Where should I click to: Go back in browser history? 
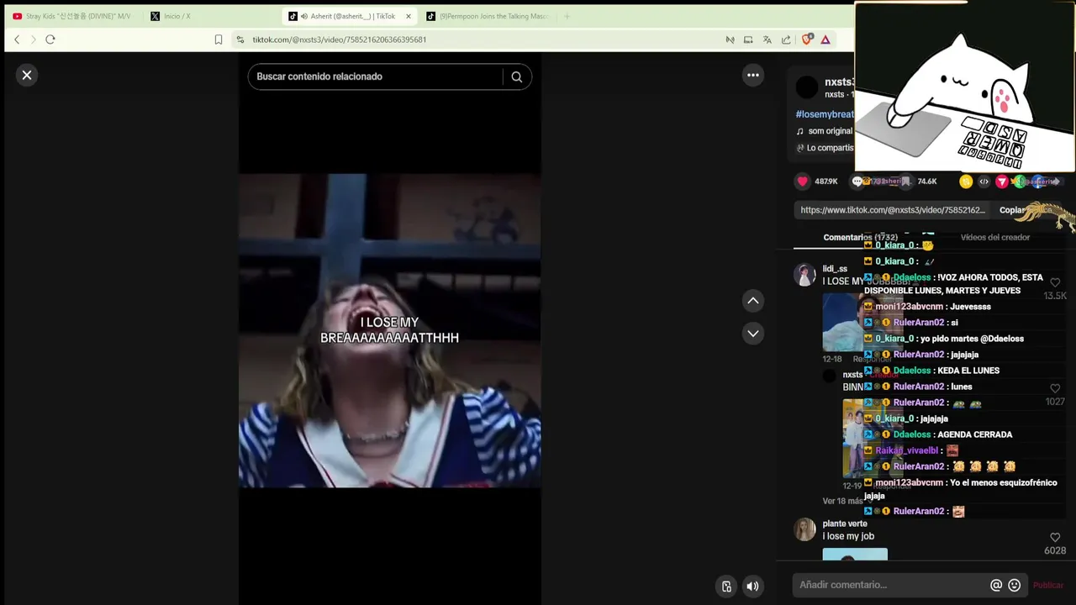(17, 39)
